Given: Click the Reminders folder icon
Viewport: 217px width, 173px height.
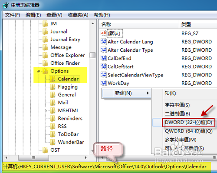Looking at the screenshot, I should [53, 118].
